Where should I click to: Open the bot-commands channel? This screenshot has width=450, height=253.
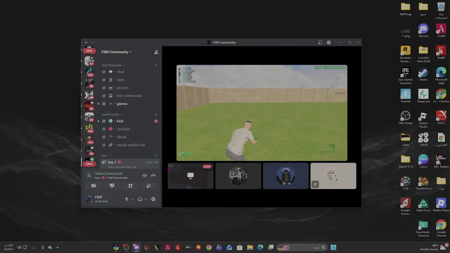pos(129,96)
